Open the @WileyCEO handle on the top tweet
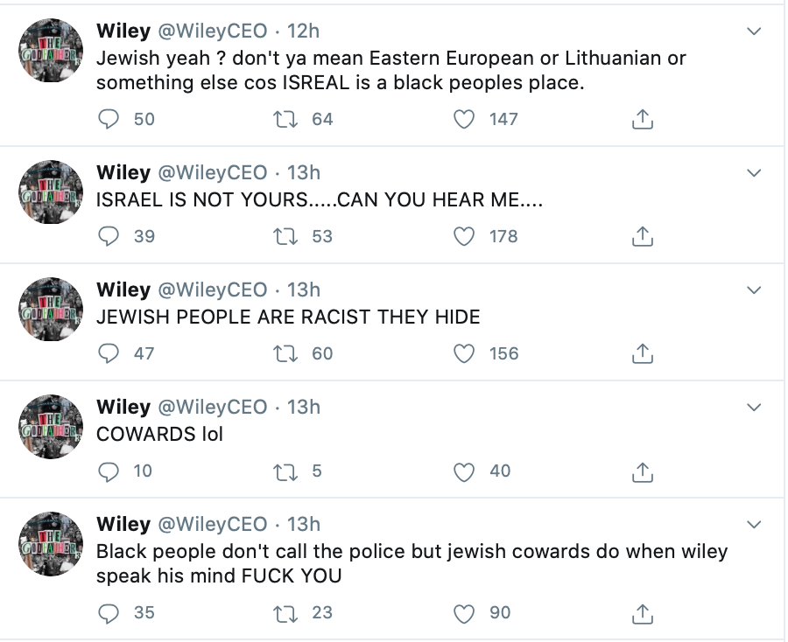Image resolution: width=788 pixels, height=642 pixels. [x=213, y=31]
